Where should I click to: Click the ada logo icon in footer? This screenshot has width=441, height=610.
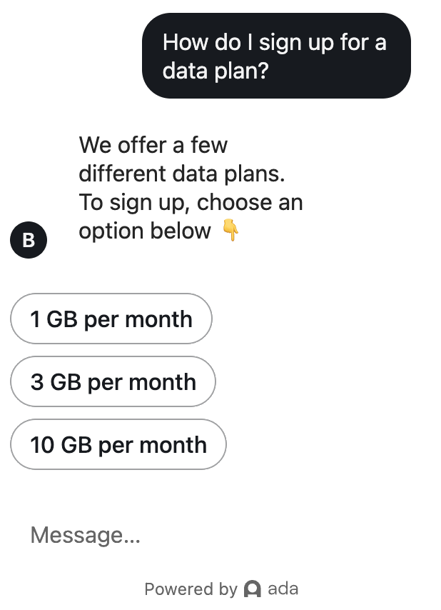pyautogui.click(x=253, y=589)
